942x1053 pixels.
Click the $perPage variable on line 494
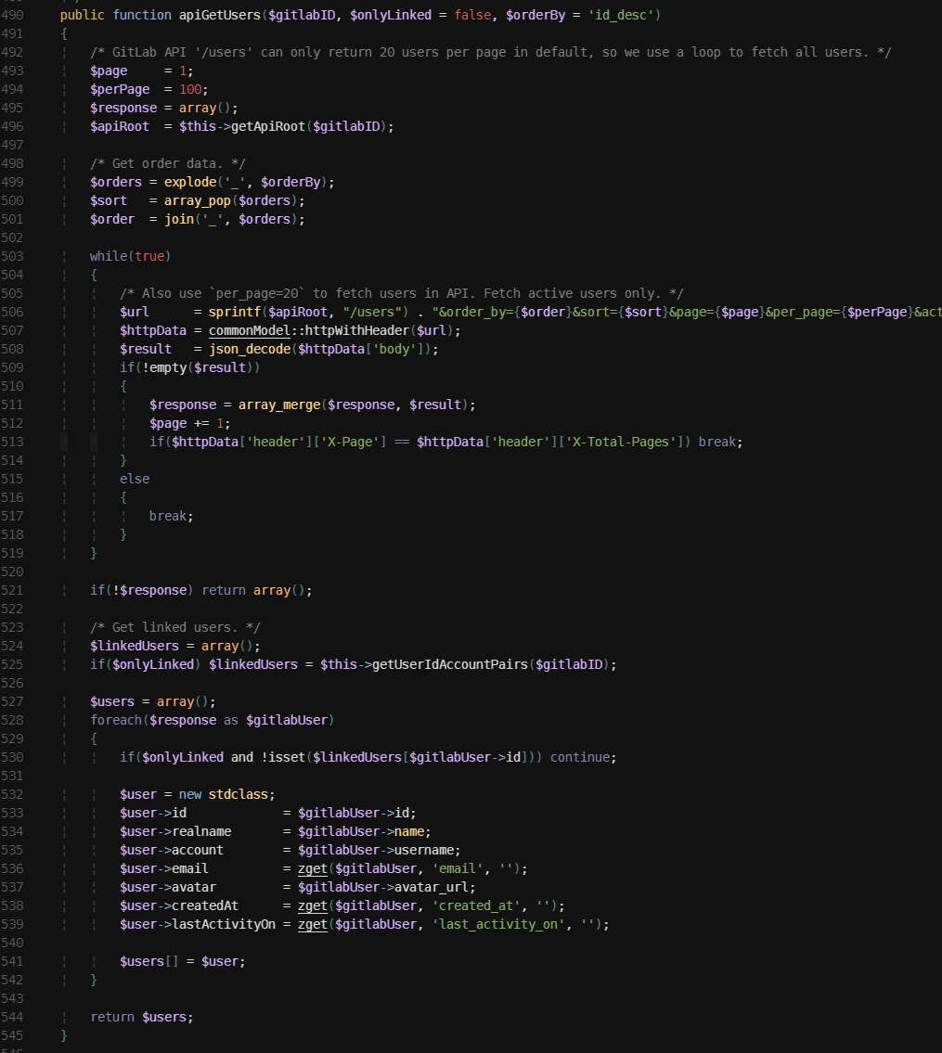click(x=120, y=89)
